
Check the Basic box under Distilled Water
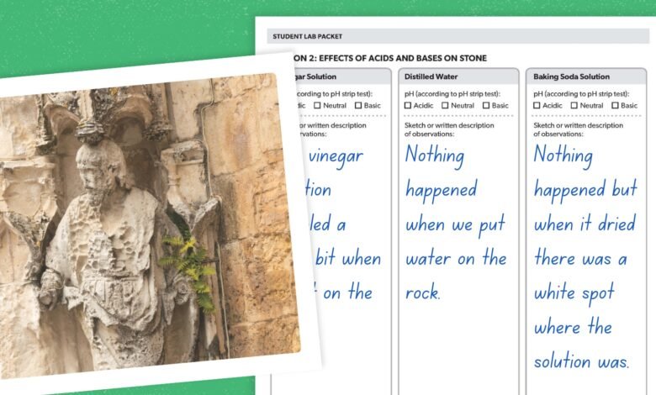point(486,106)
